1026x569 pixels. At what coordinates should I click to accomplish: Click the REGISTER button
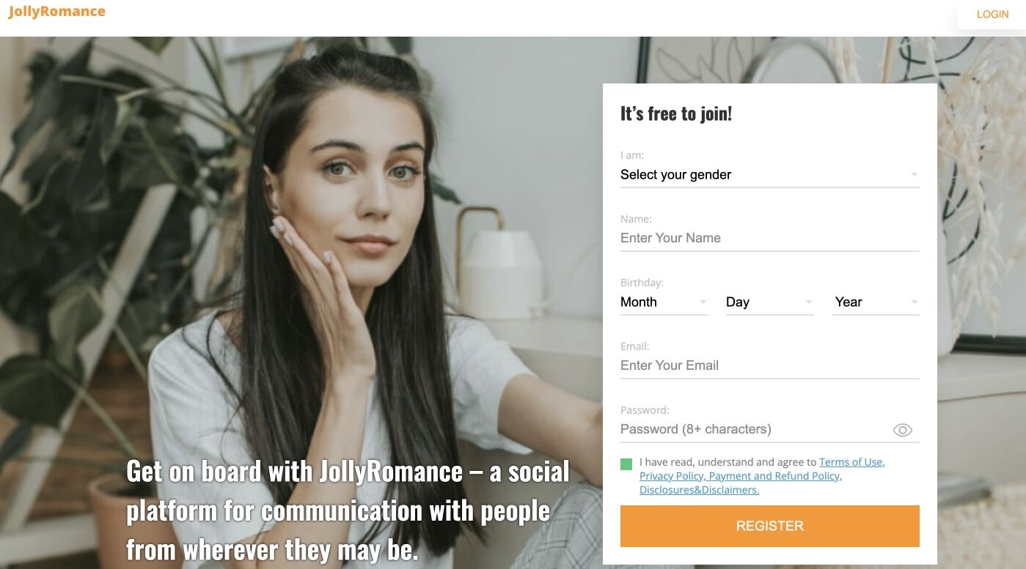coord(770,526)
